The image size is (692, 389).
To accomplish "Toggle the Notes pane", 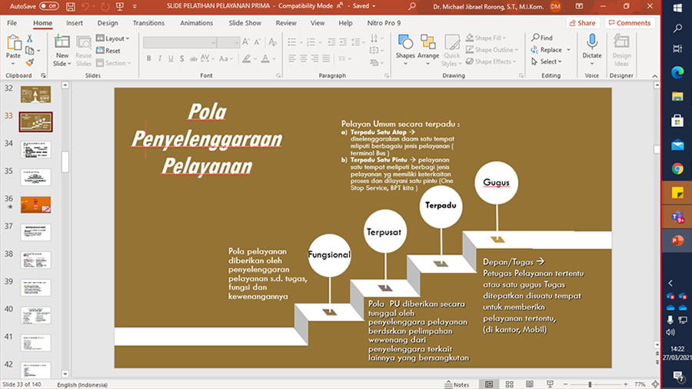I will [457, 384].
